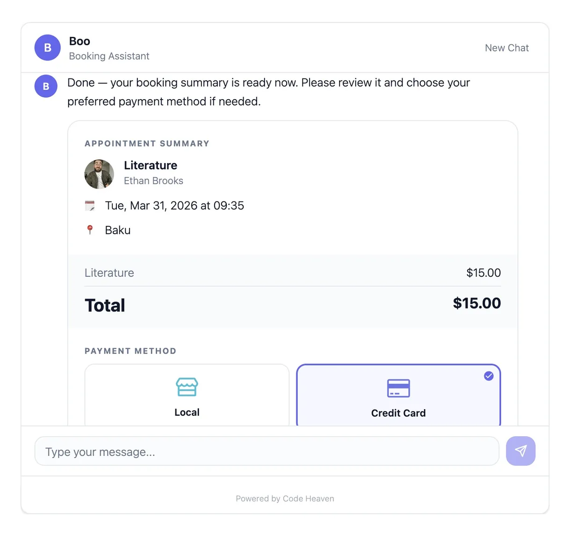This screenshot has height=533, width=561.
Task: Click the blue checkmark on Credit Card
Action: [489, 376]
